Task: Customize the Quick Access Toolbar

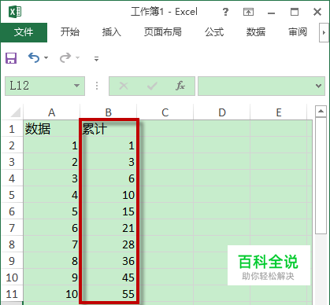Action: coord(96,58)
